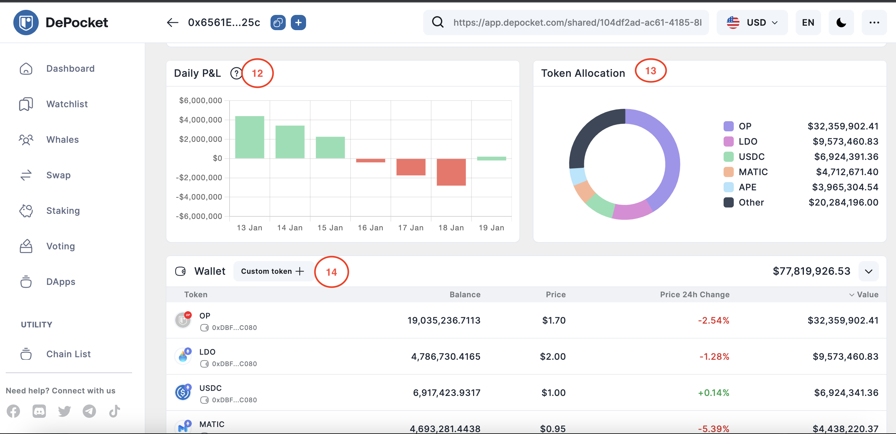Navigate to Swap

pyautogui.click(x=58, y=175)
